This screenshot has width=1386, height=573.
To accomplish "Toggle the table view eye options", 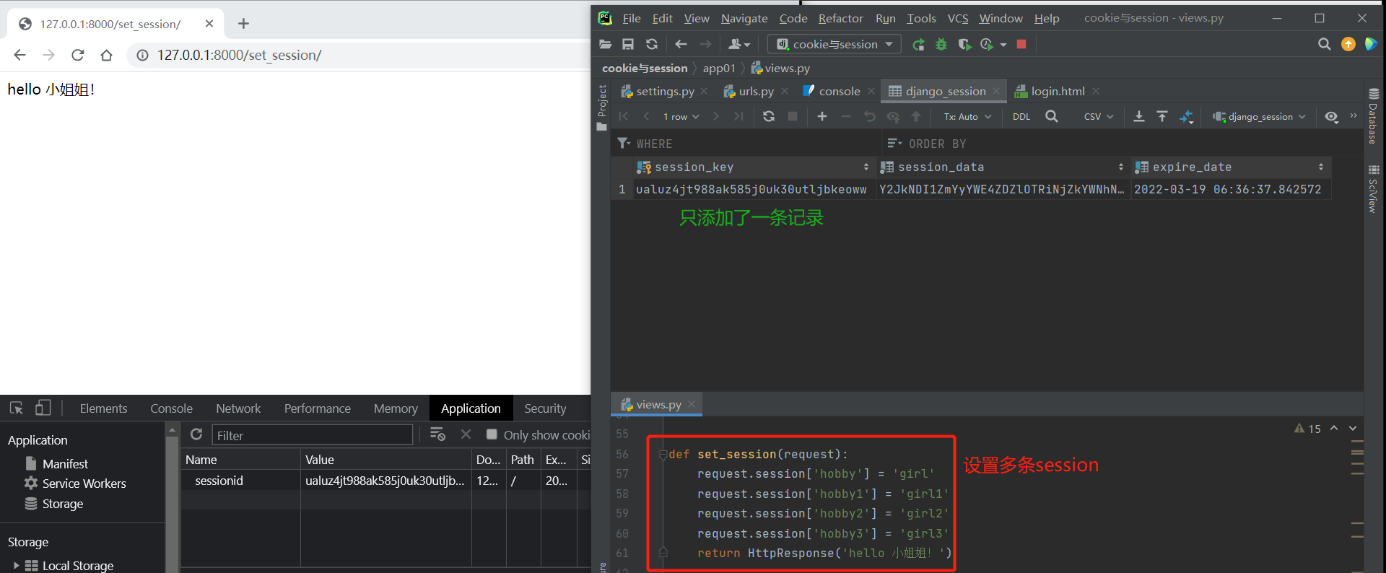I will (1332, 117).
